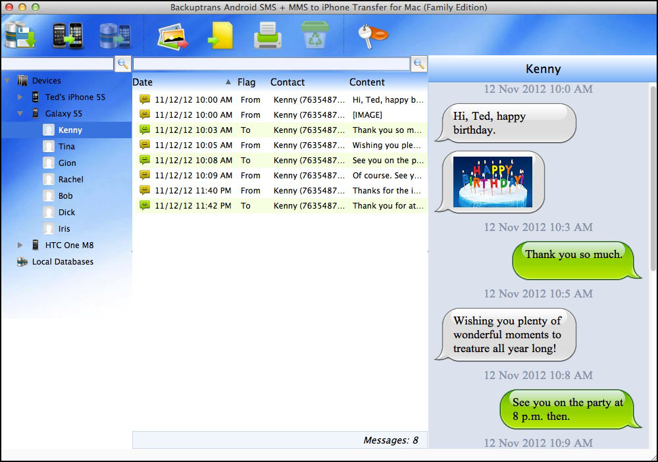Click the export messages to file icon
Viewport: 658px width, 462px height.
point(220,36)
